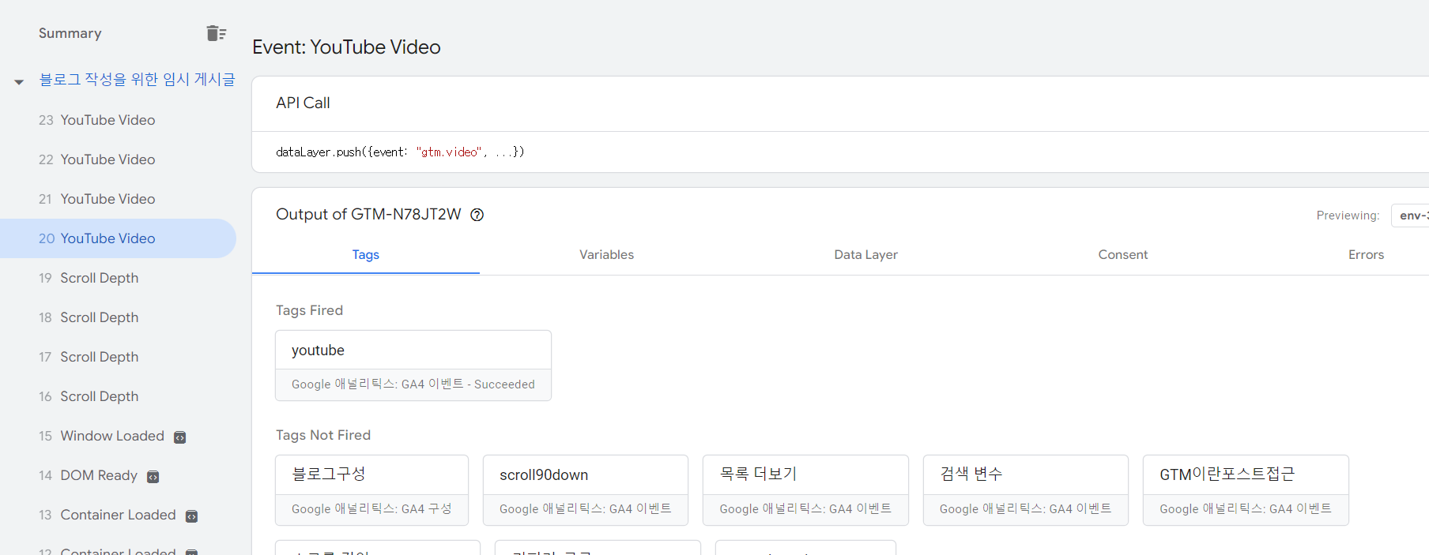Screen dimensions: 1429x555
Task: Open the 블로그구성 tag card
Action: [x=371, y=490]
